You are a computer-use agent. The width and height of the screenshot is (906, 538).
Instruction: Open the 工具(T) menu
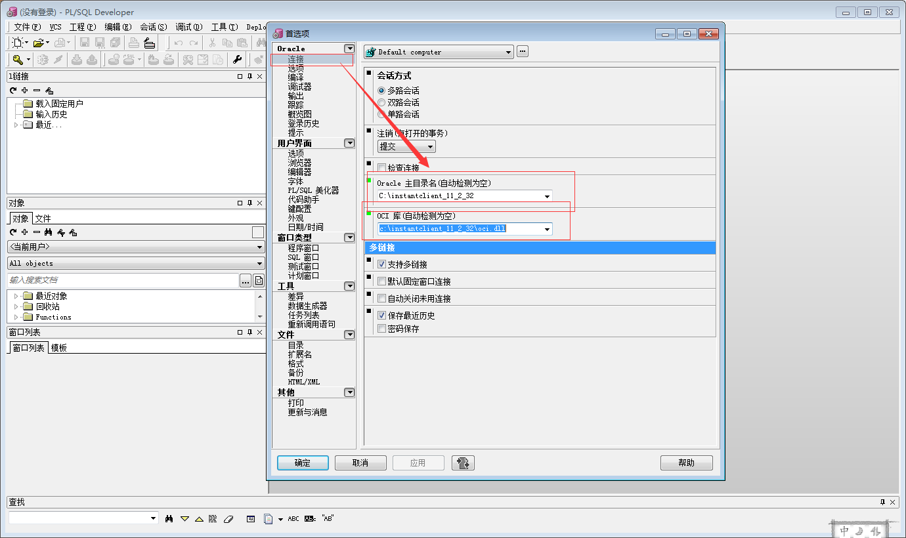click(224, 27)
